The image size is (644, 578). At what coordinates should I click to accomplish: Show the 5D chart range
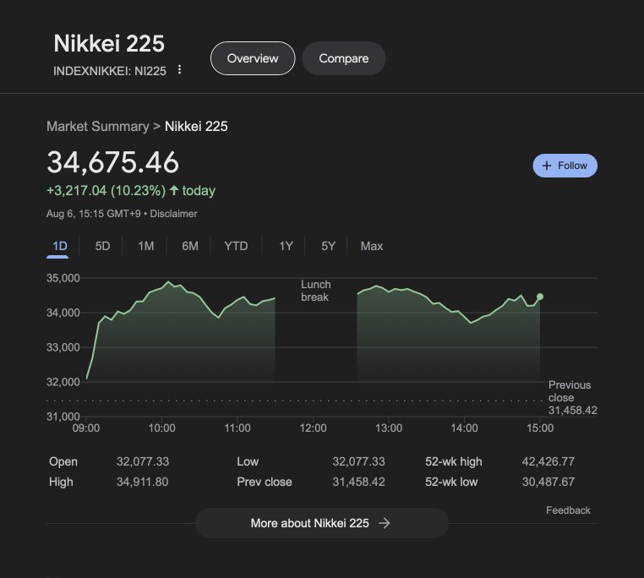coord(102,246)
